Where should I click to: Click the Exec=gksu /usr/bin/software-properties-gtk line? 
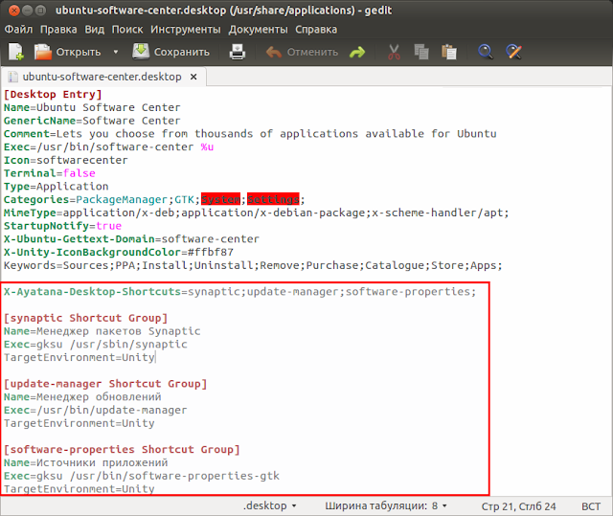pyautogui.click(x=142, y=476)
